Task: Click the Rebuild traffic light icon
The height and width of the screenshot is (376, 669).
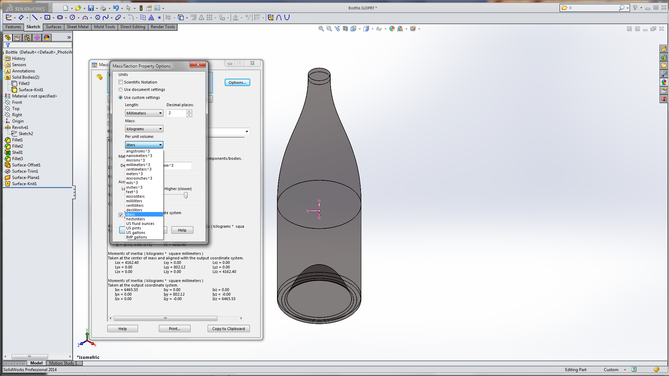Action: 141,8
